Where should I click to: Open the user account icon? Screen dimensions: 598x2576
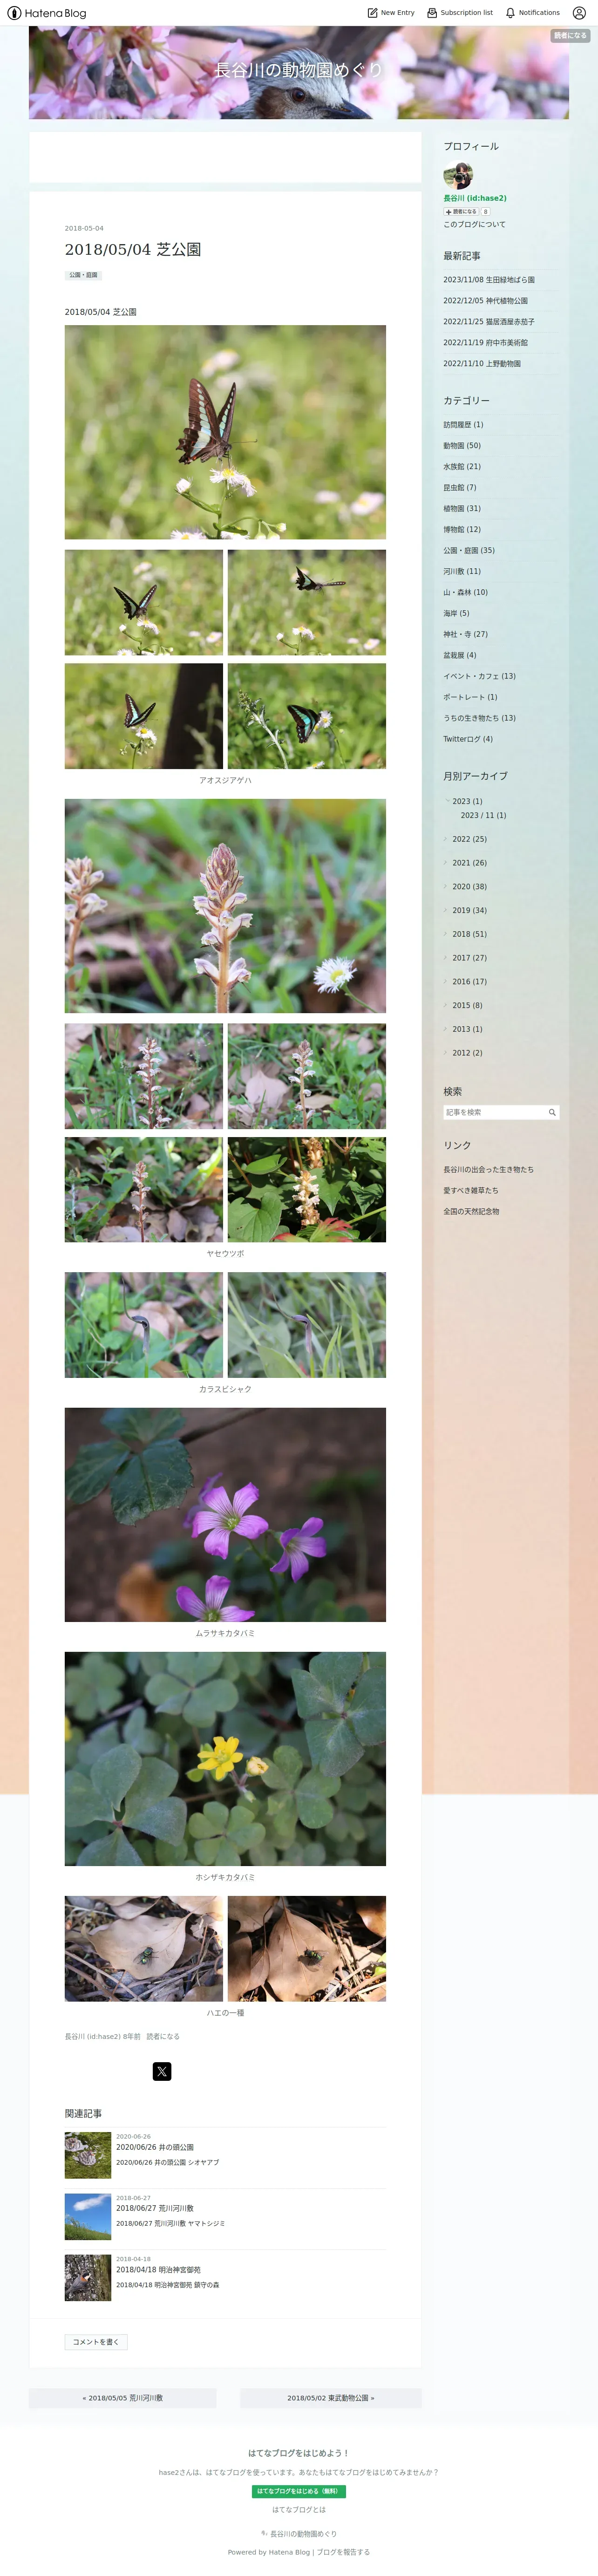tap(579, 13)
